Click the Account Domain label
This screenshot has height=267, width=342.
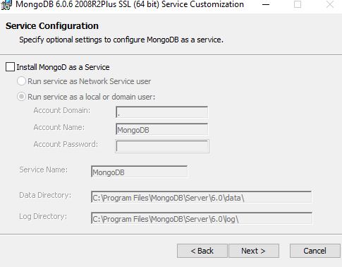[62, 110]
